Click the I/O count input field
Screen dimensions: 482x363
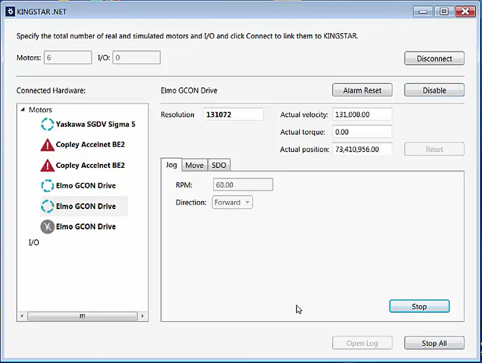(137, 58)
